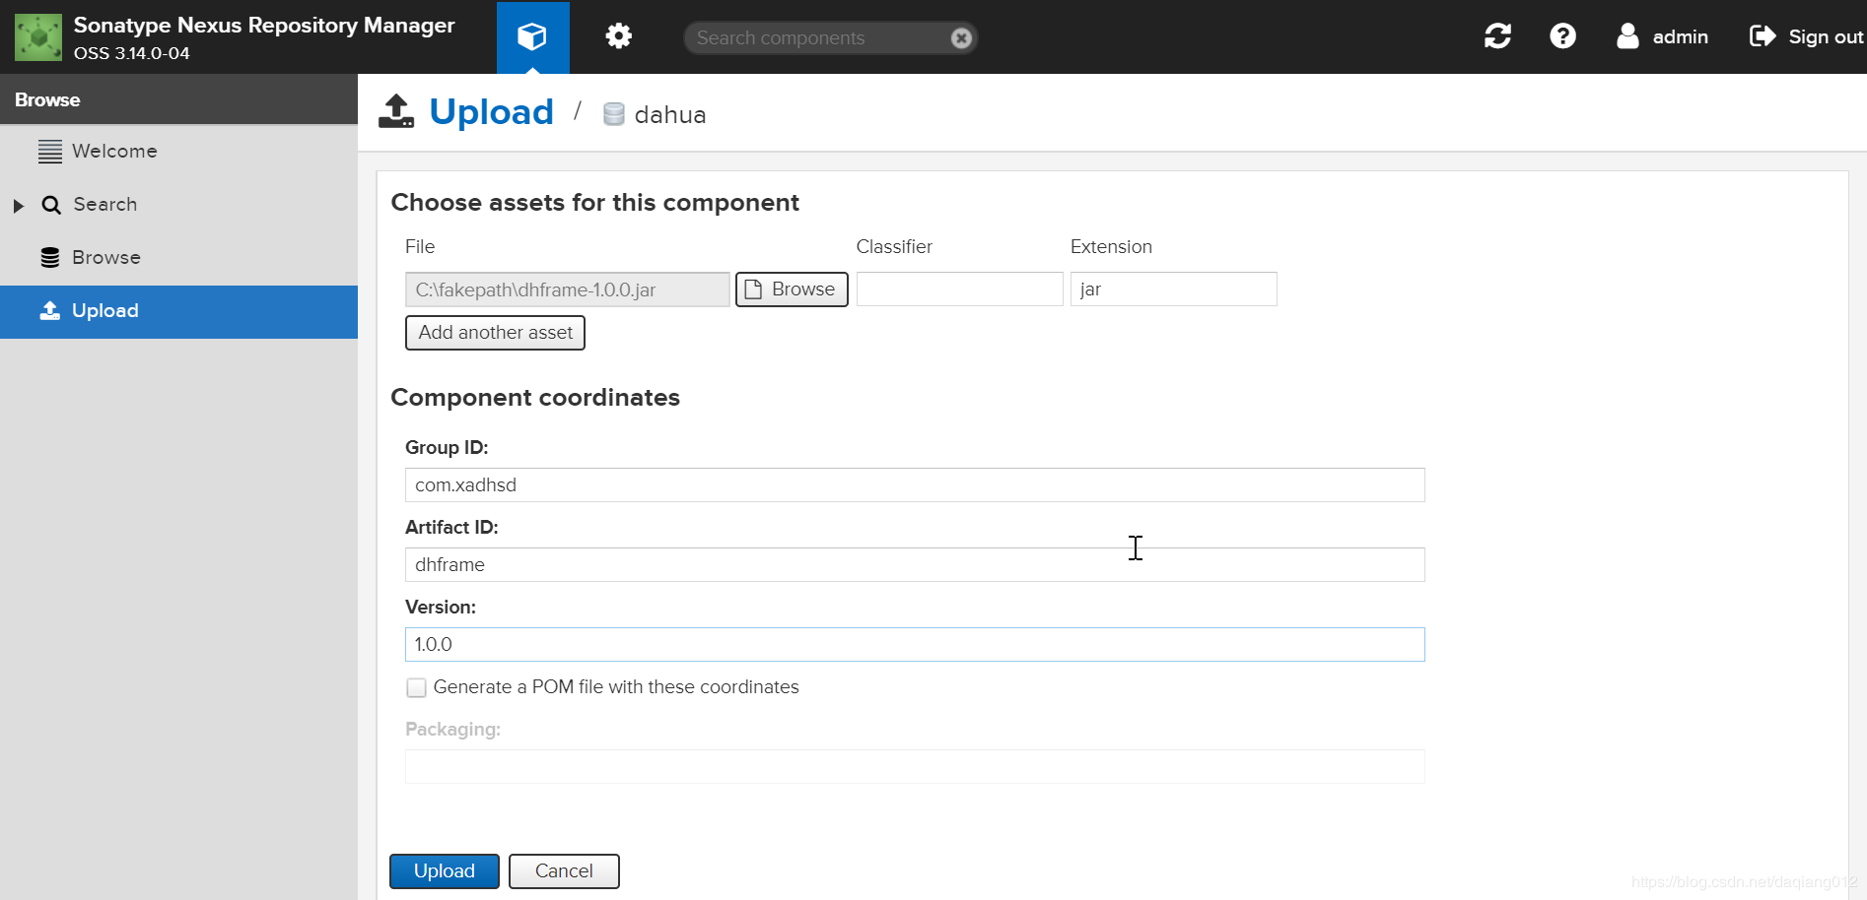Open the Welcome item in the sidebar

click(114, 151)
